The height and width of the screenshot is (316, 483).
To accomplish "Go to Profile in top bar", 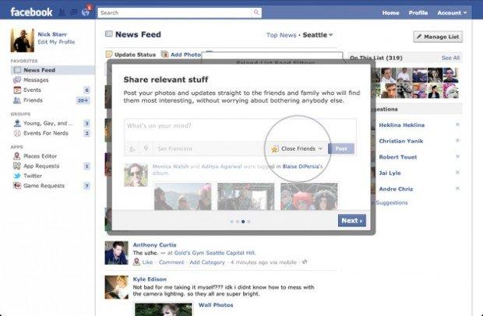I will tap(418, 13).
